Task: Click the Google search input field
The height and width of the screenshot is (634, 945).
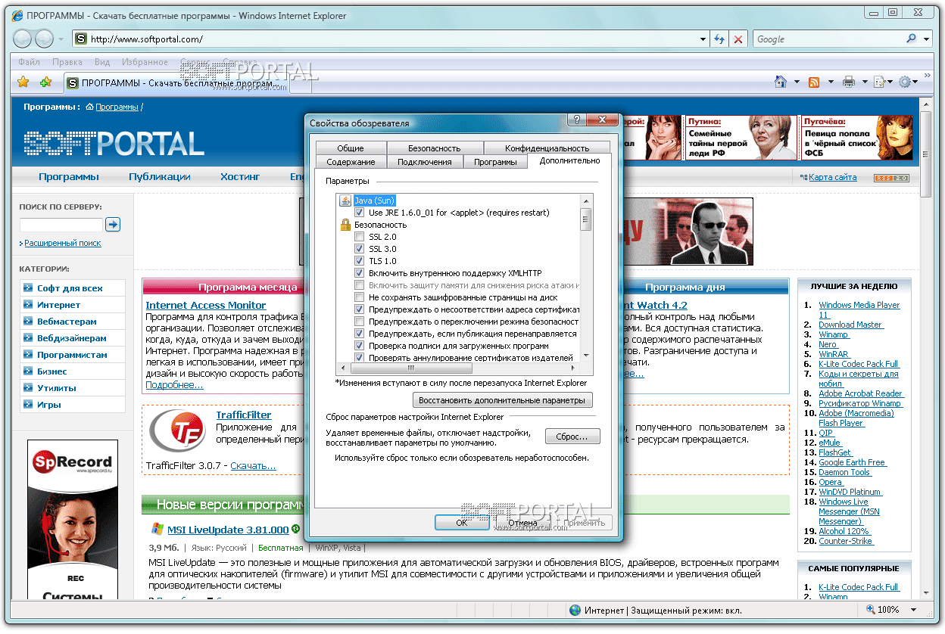Action: (x=828, y=39)
